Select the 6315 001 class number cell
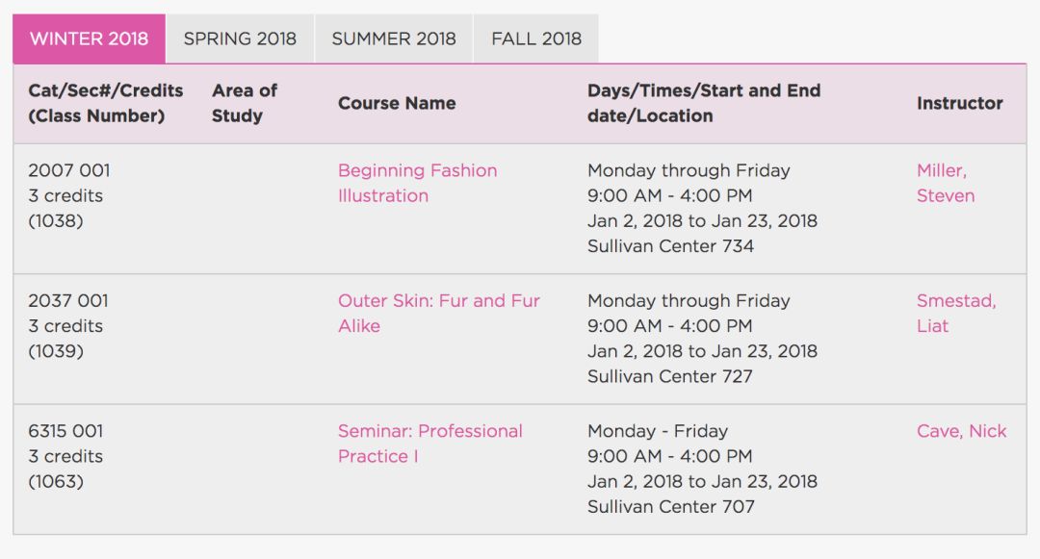Screen dimensions: 1040x559 pyautogui.click(x=65, y=456)
